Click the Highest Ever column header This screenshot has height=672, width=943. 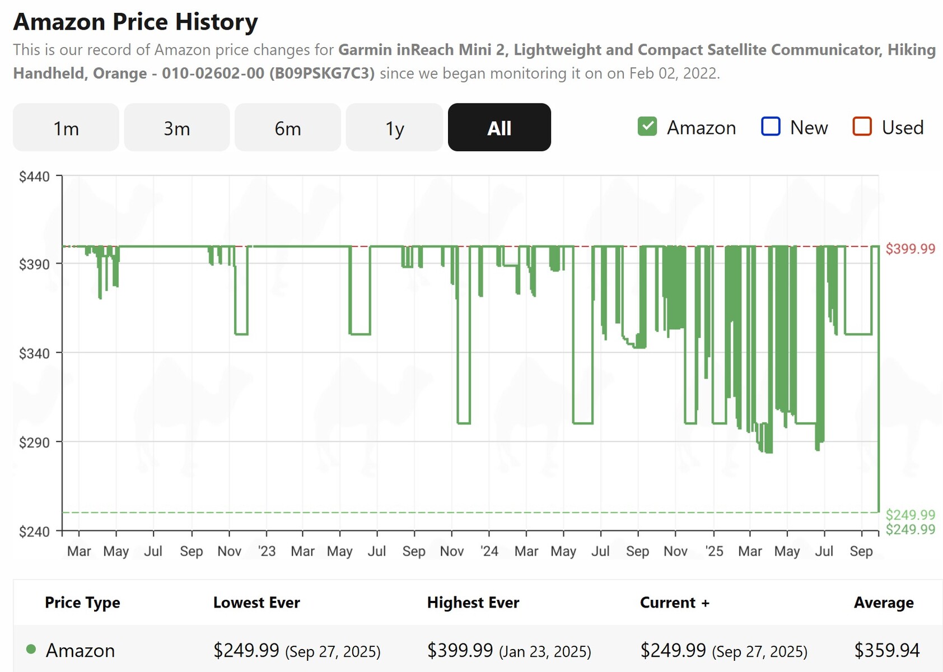(473, 603)
